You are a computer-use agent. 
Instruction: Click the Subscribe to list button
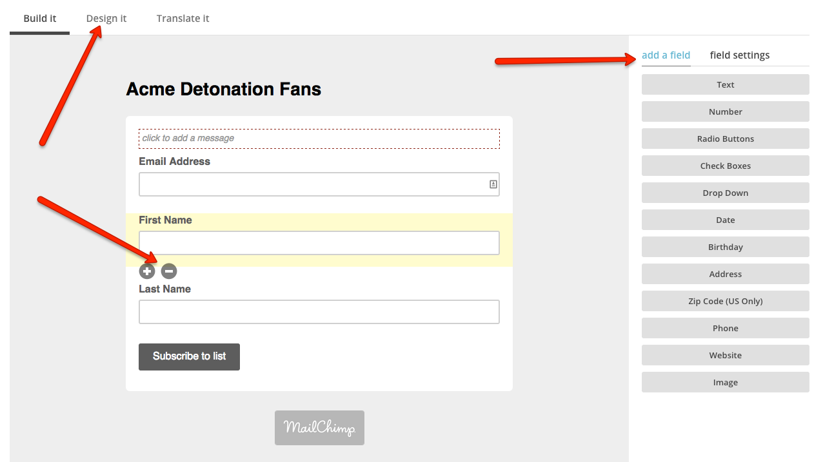tap(189, 356)
